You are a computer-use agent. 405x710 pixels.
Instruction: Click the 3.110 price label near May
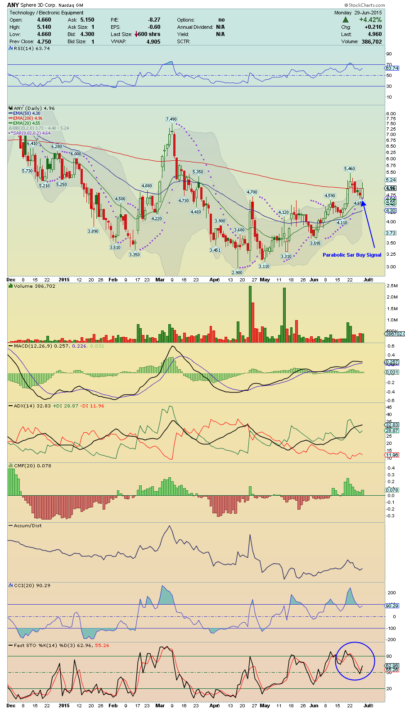pos(264,267)
